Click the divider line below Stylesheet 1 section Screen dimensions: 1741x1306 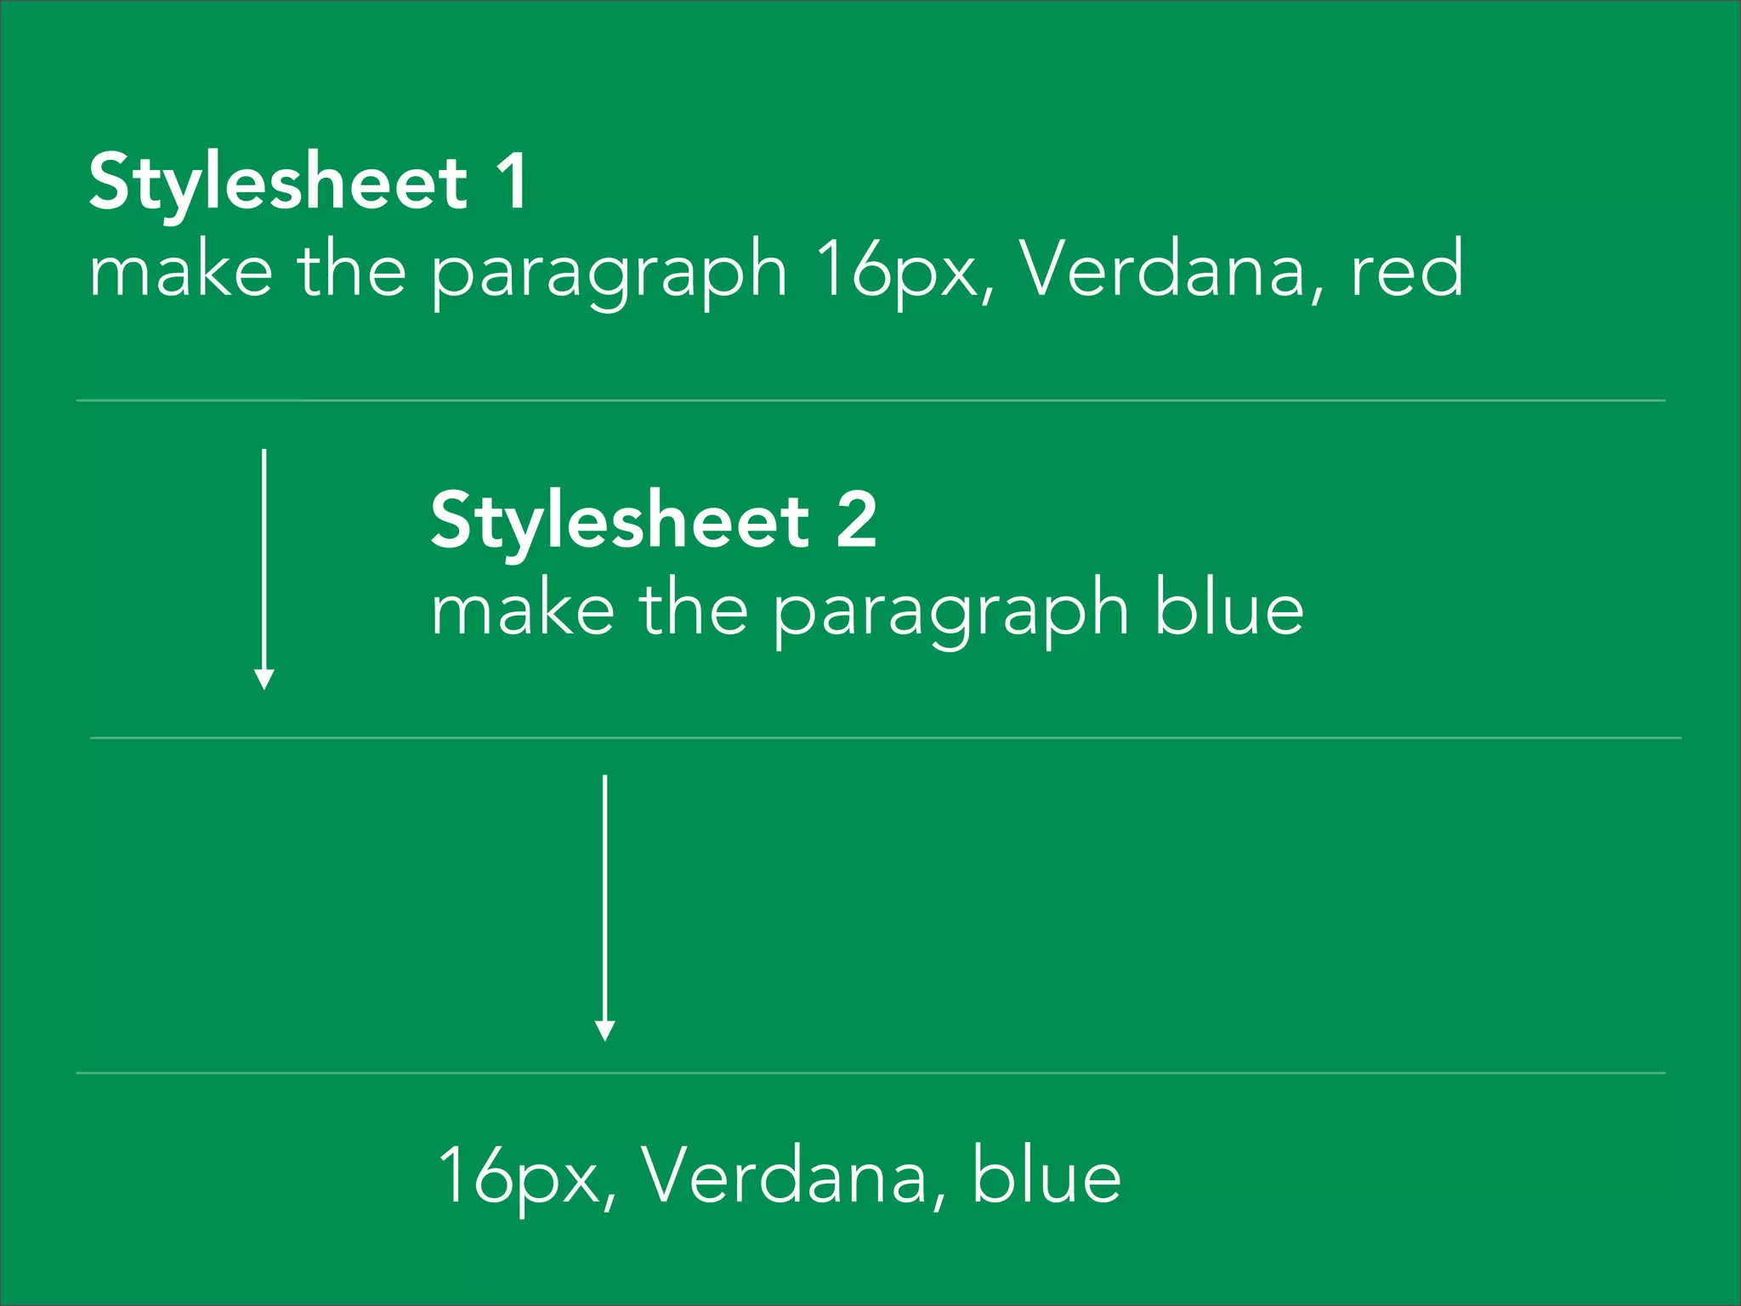pos(870,400)
